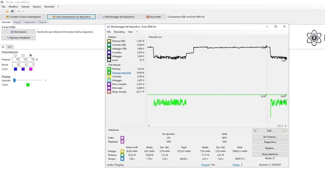Click the redo arrow icon

[x=23, y=11]
